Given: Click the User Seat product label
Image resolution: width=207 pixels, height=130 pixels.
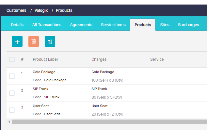Looking at the screenshot, I should coord(41,106).
